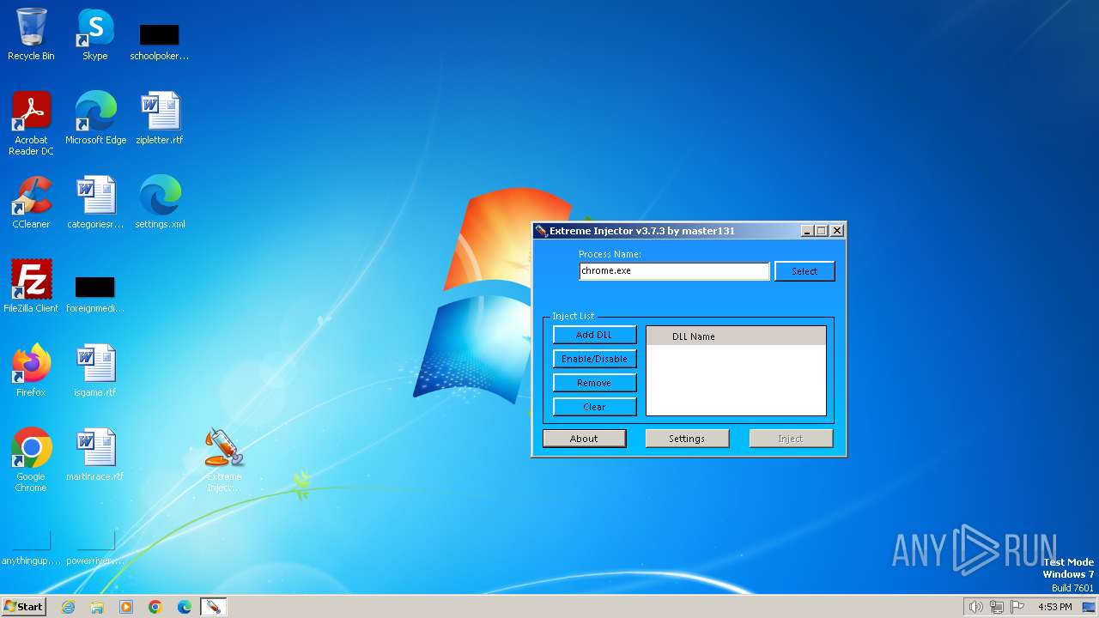Select zipletter.rtf document icon
Image resolution: width=1099 pixels, height=618 pixels.
tap(159, 118)
